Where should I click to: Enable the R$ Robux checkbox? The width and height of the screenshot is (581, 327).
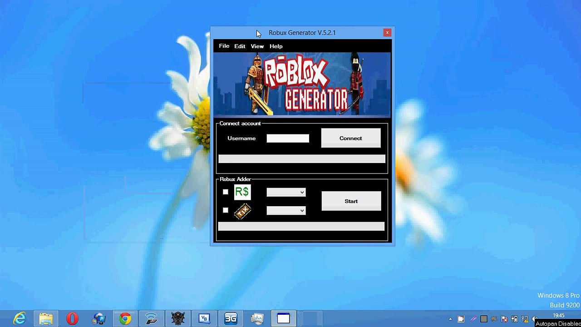click(x=226, y=192)
